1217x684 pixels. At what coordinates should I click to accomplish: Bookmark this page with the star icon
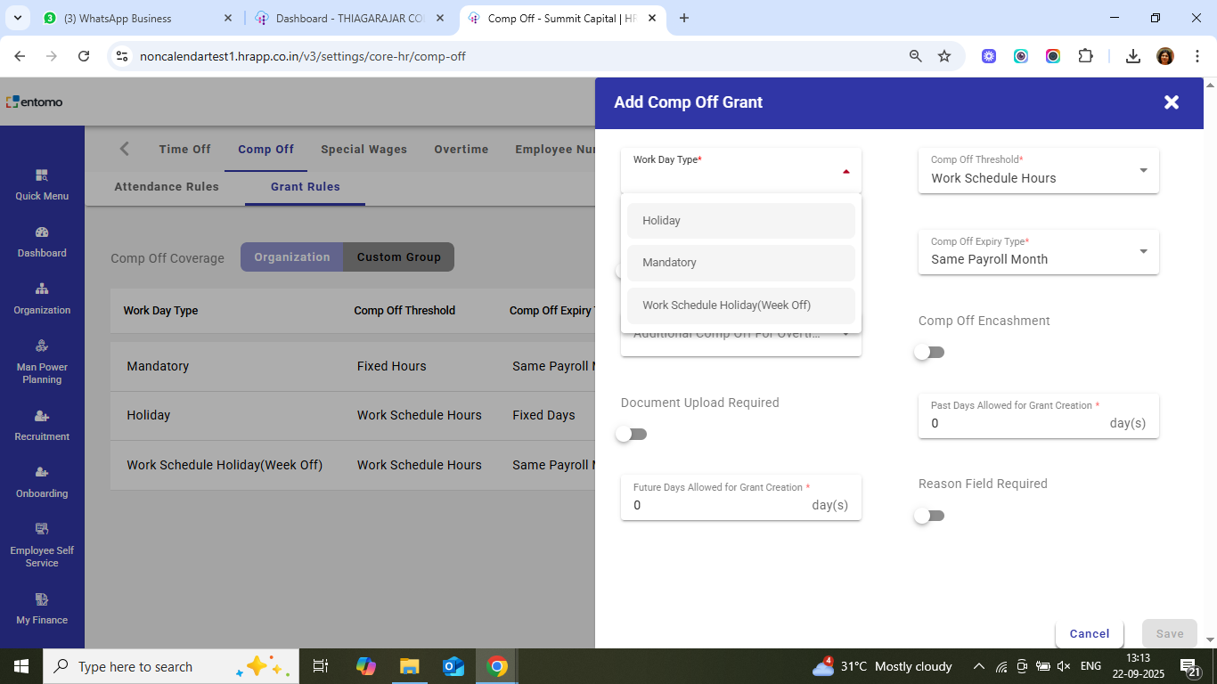click(944, 56)
